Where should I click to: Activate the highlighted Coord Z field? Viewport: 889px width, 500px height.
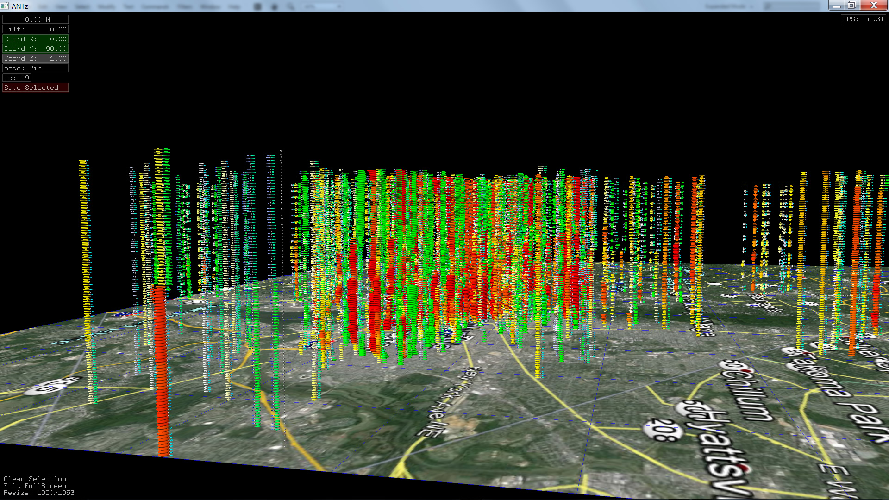click(35, 58)
